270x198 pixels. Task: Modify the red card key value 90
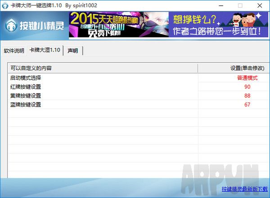click(247, 87)
